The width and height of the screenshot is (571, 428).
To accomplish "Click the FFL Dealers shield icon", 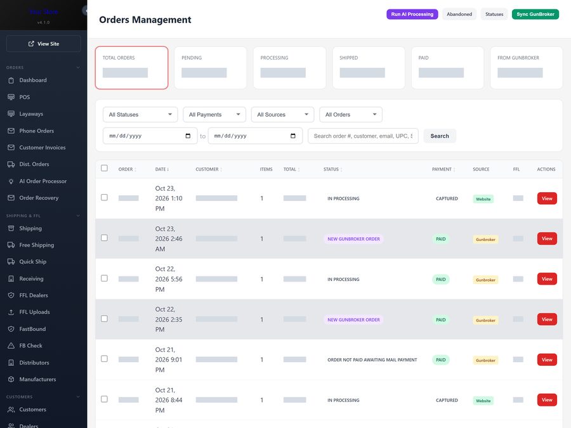I will pos(11,295).
